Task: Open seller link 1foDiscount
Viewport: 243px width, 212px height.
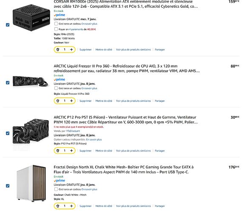Action: click(73, 131)
